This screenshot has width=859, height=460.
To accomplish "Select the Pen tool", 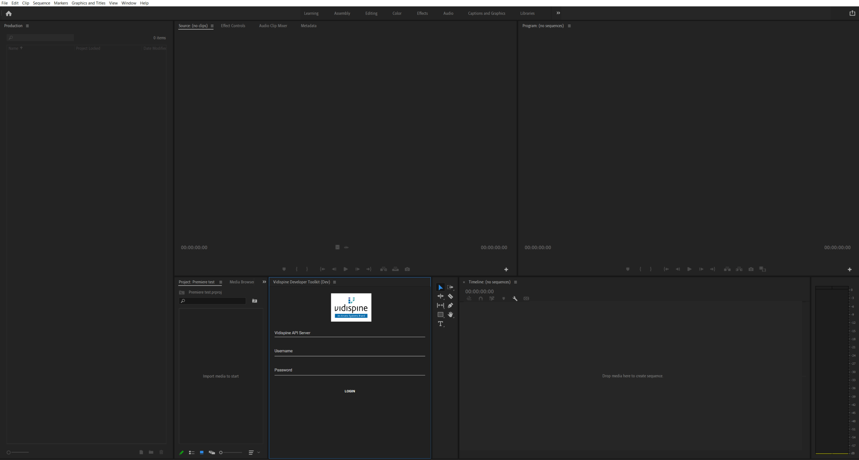I will click(x=451, y=306).
